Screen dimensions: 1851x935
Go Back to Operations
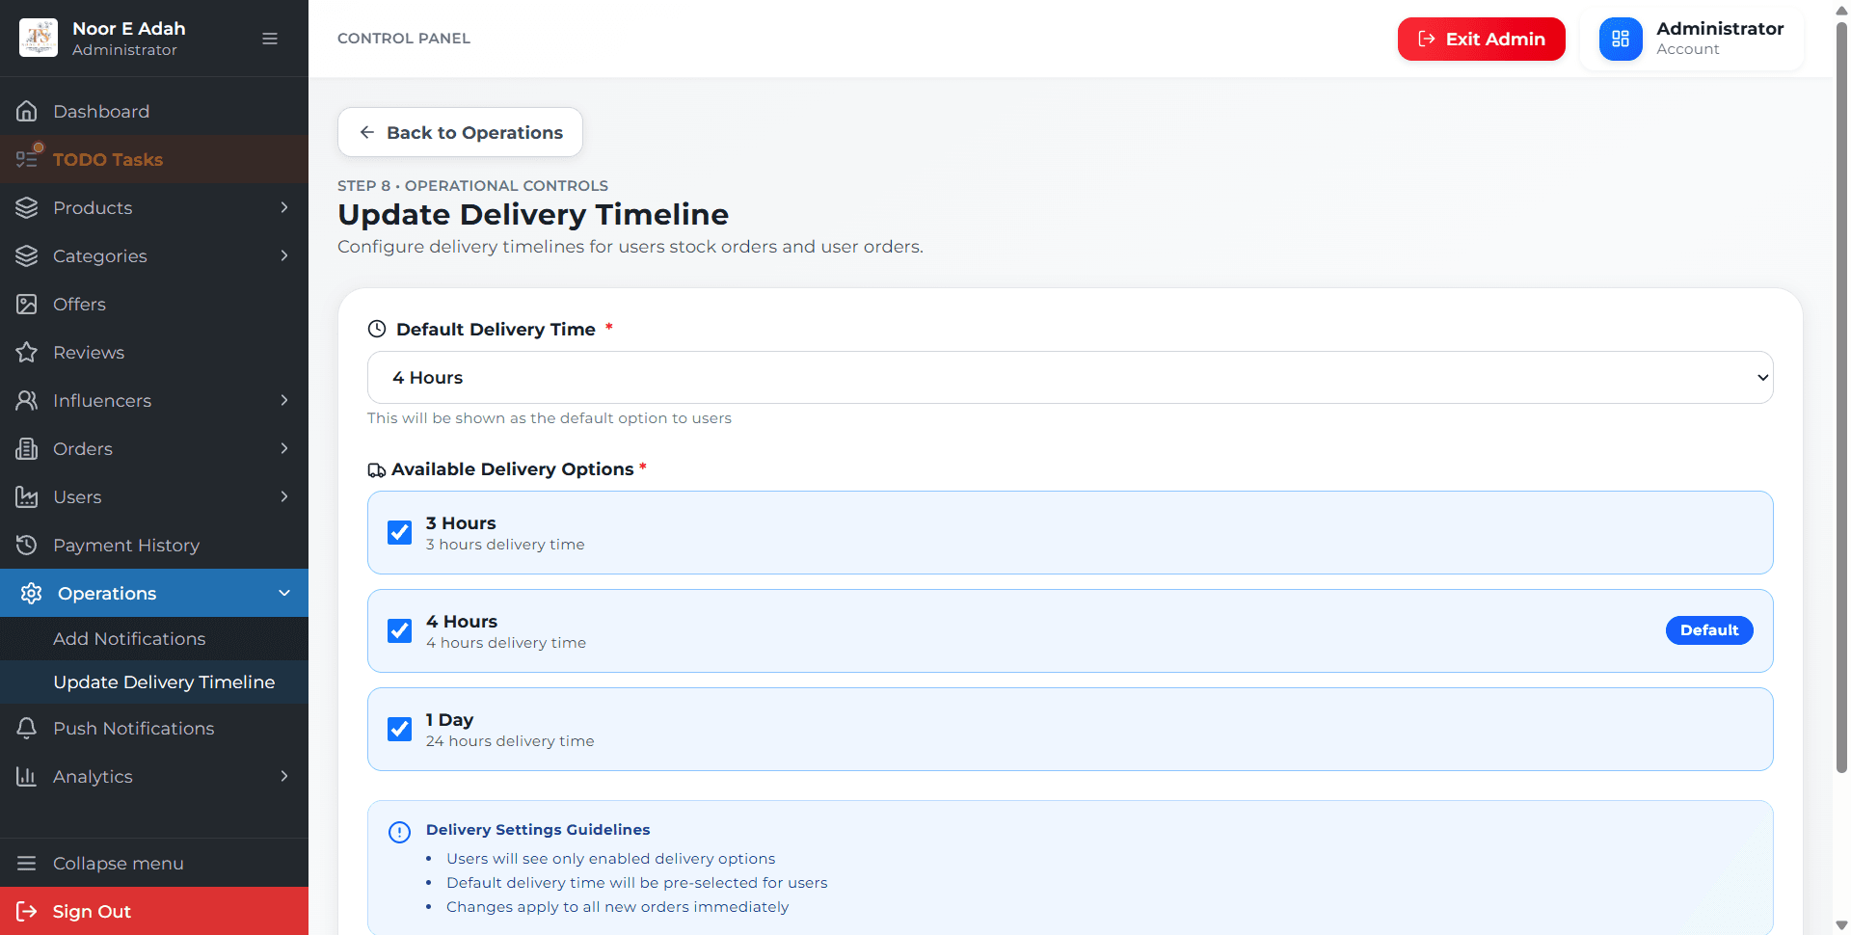click(460, 132)
